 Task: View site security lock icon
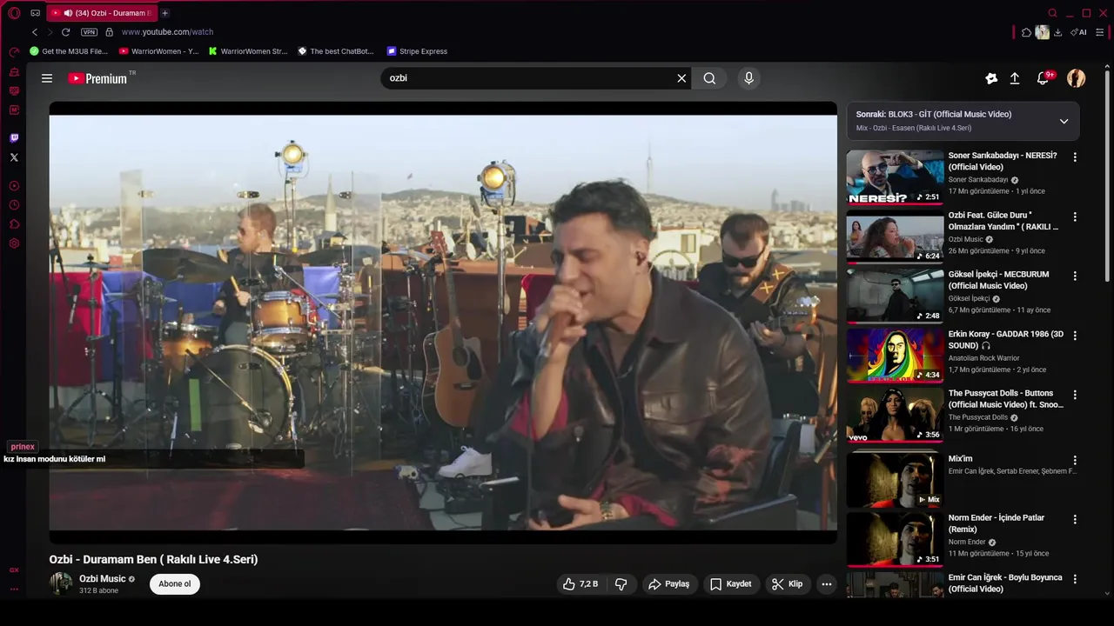(109, 32)
